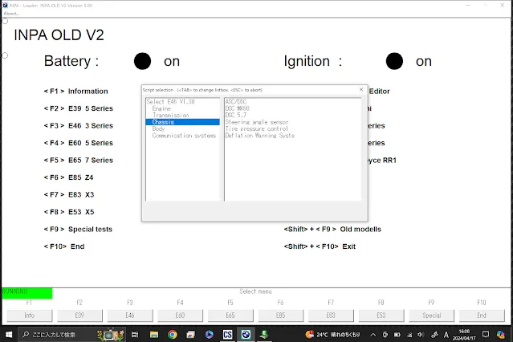The width and height of the screenshot is (513, 342).
Task: Click the F7 E83 X3 entry
Action: pos(69,195)
